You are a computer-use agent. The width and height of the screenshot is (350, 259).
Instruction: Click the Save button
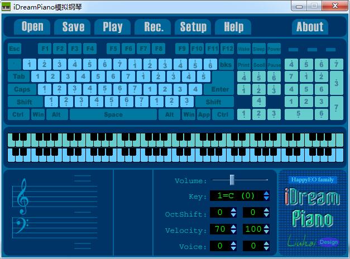tap(73, 27)
